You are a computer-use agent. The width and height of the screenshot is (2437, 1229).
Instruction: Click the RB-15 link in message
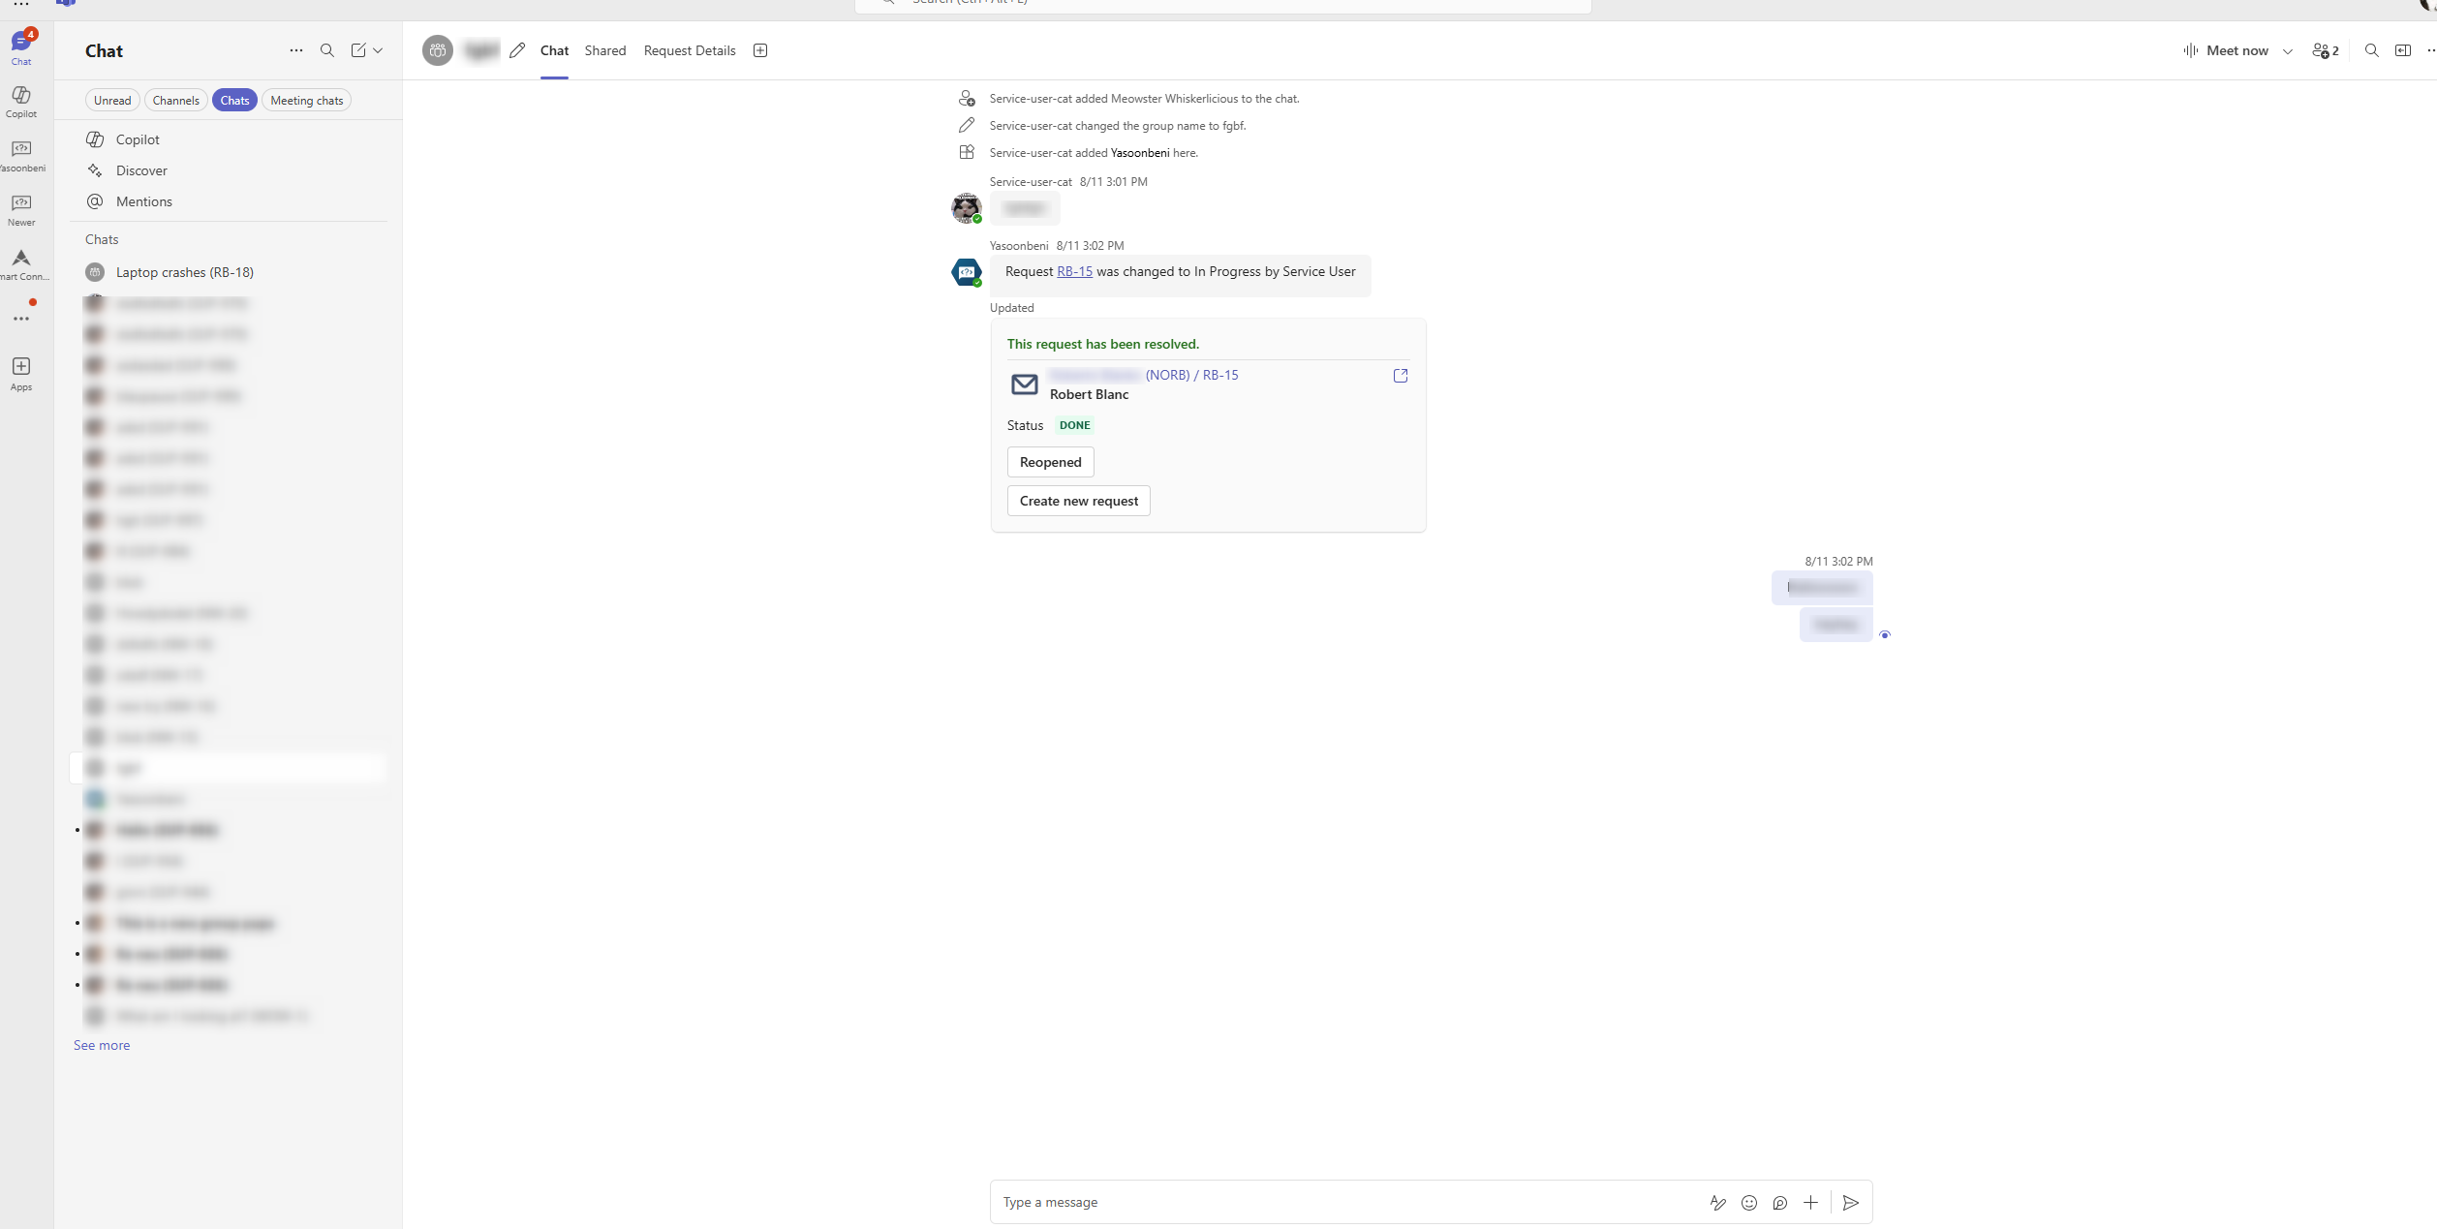[x=1074, y=272]
